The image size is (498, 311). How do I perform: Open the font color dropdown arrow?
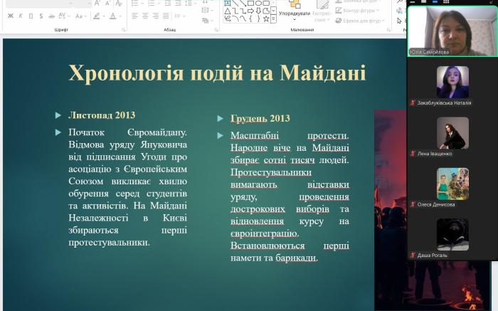120,16
